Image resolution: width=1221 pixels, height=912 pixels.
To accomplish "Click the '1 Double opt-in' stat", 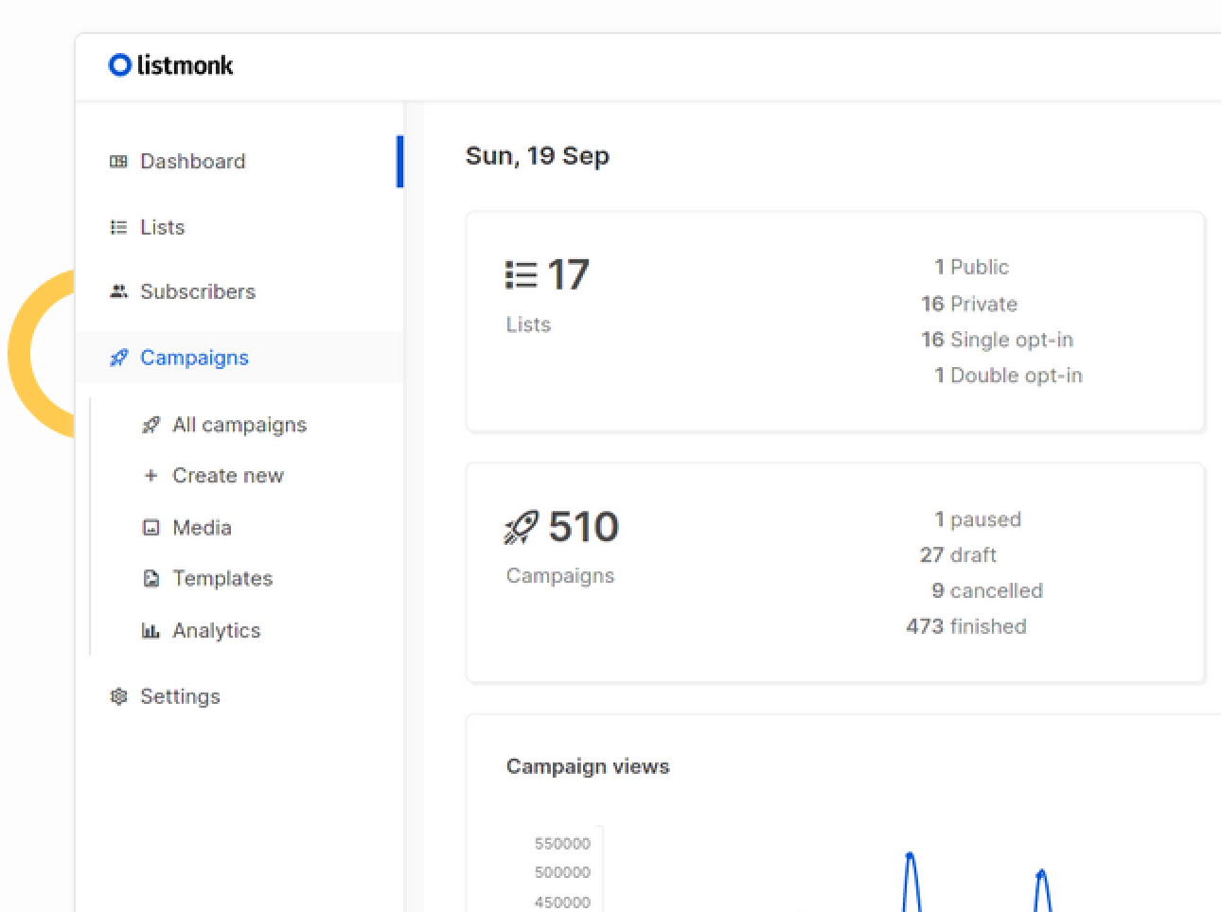I will [1008, 376].
